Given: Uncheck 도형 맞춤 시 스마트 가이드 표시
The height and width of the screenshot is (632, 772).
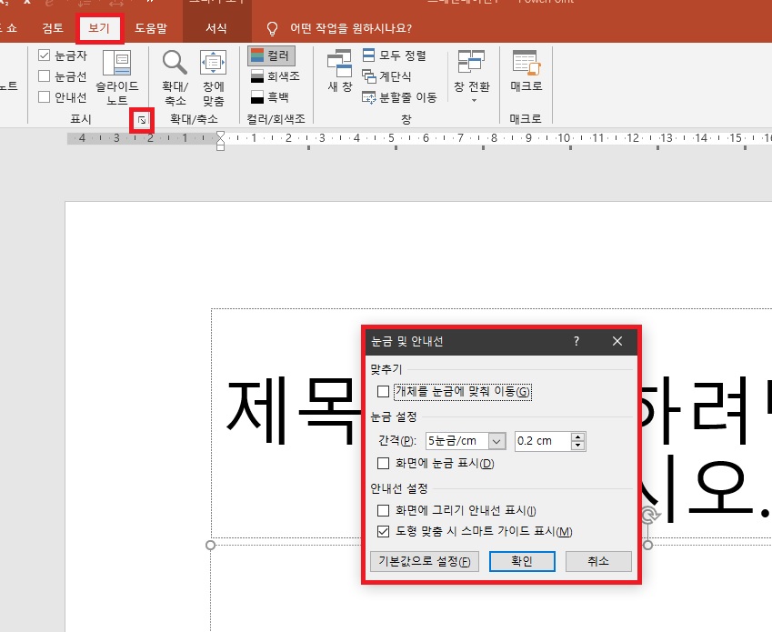Looking at the screenshot, I should pos(383,532).
